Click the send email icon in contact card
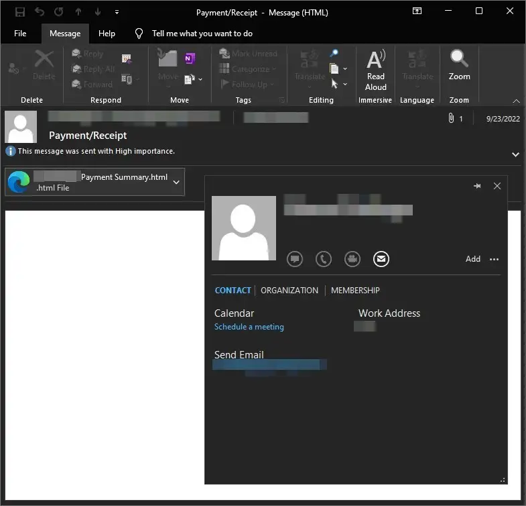Viewport: 526px width, 506px height. click(x=381, y=259)
